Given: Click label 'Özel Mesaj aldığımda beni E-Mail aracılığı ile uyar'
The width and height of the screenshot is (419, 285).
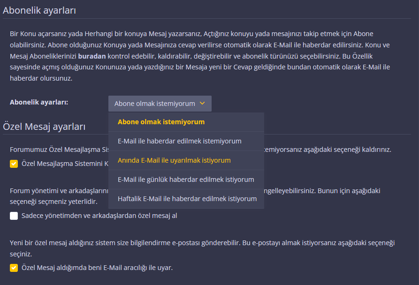Looking at the screenshot, I should 97,268.
